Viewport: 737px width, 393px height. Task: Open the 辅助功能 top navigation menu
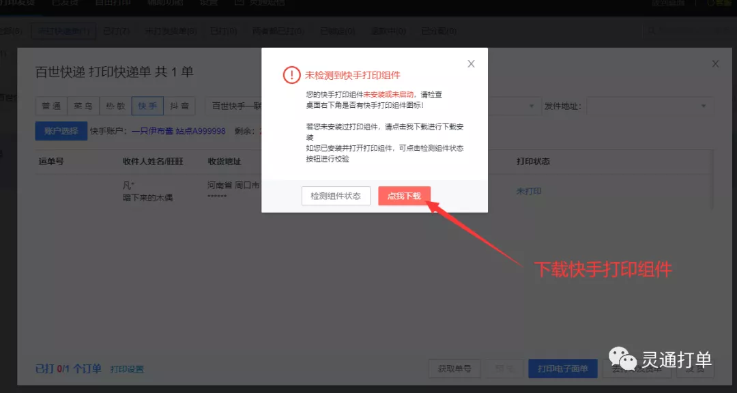tap(164, 3)
